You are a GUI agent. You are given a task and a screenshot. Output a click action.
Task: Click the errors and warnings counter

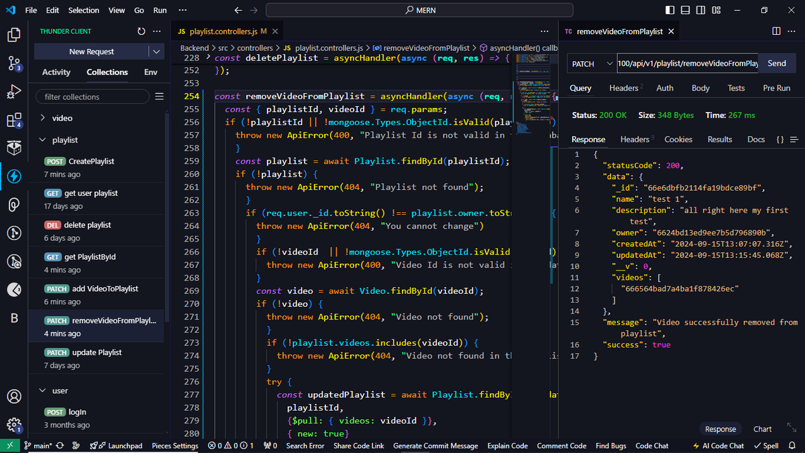(x=231, y=446)
